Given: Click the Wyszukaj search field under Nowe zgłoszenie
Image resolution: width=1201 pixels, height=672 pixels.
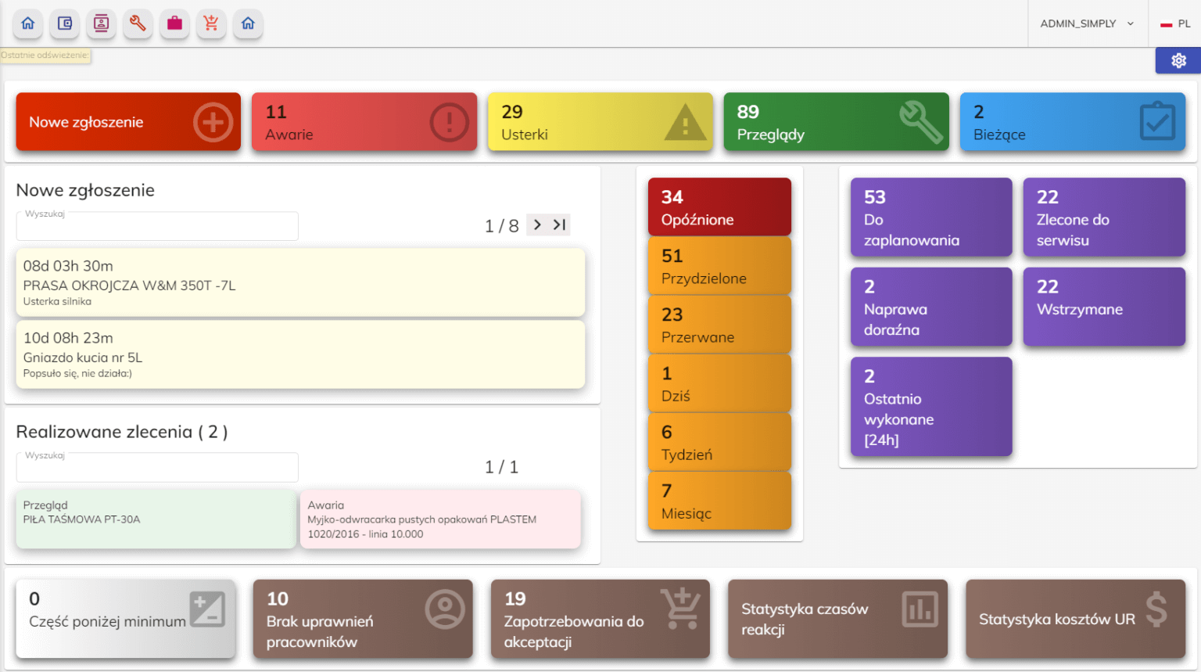Looking at the screenshot, I should click(x=156, y=225).
